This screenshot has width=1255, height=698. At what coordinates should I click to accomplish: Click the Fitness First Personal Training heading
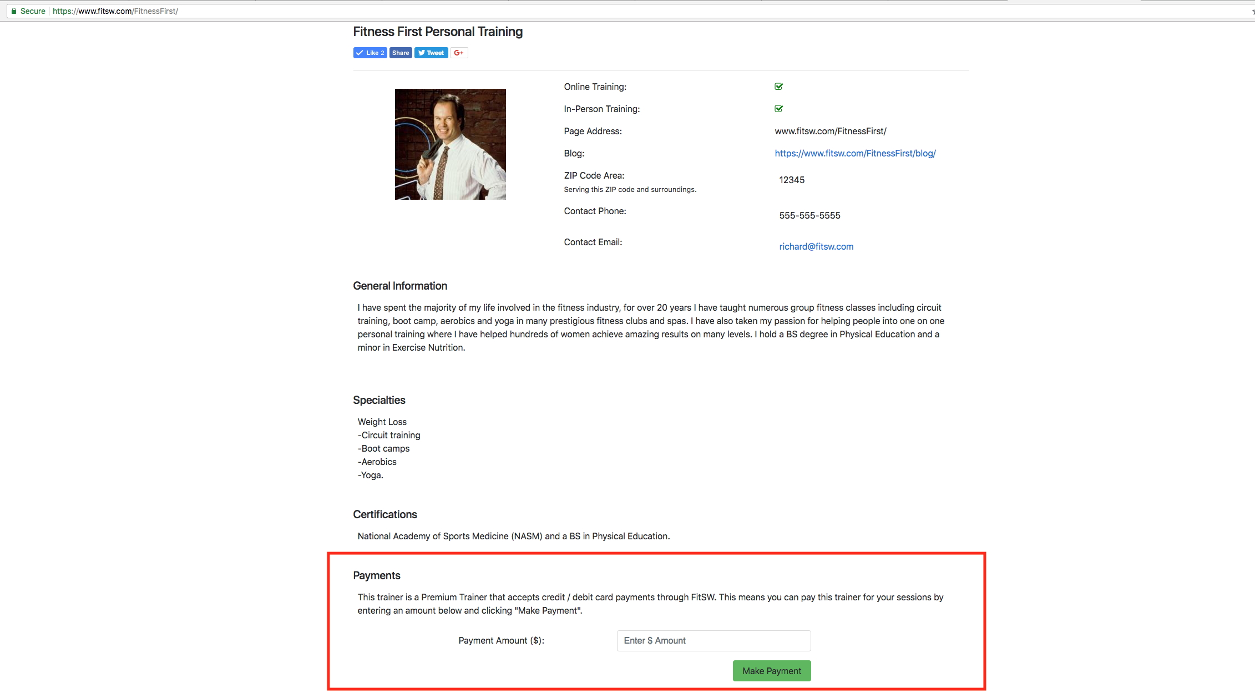click(x=438, y=32)
